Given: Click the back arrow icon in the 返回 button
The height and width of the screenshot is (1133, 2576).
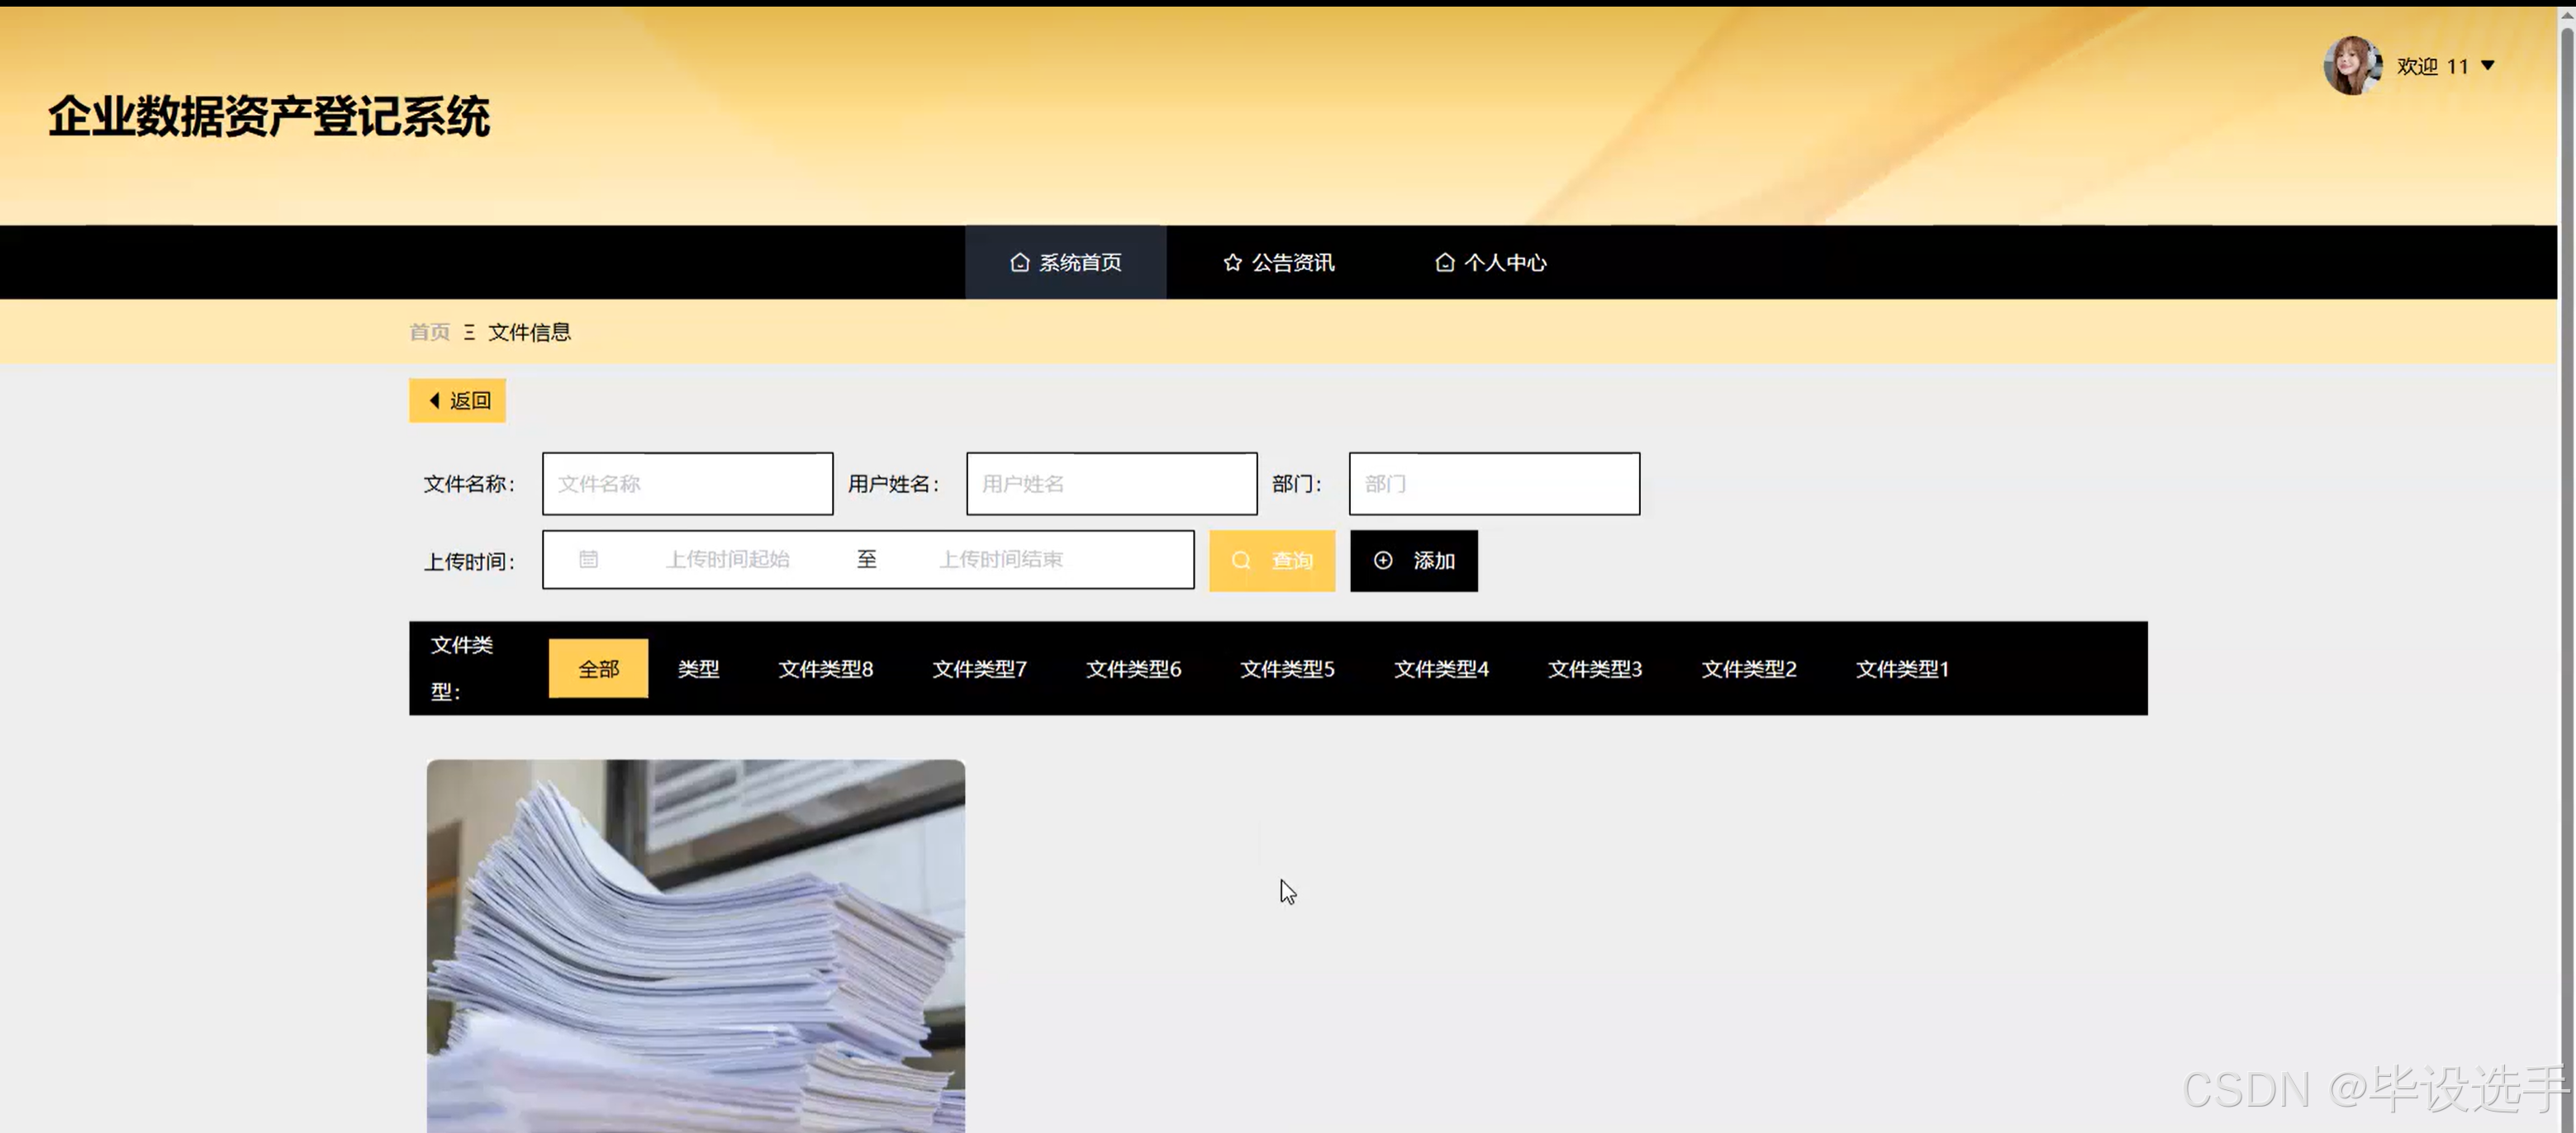Looking at the screenshot, I should click(x=434, y=400).
